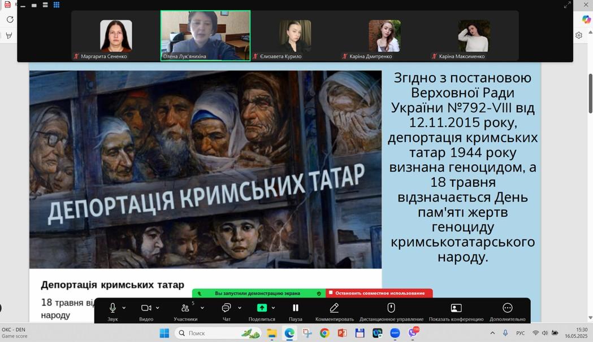Click the red PDF tab icon top left
This screenshot has width=593, height=342.
tap(7, 5)
